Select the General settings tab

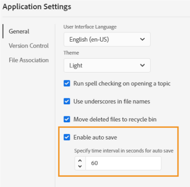click(x=19, y=31)
